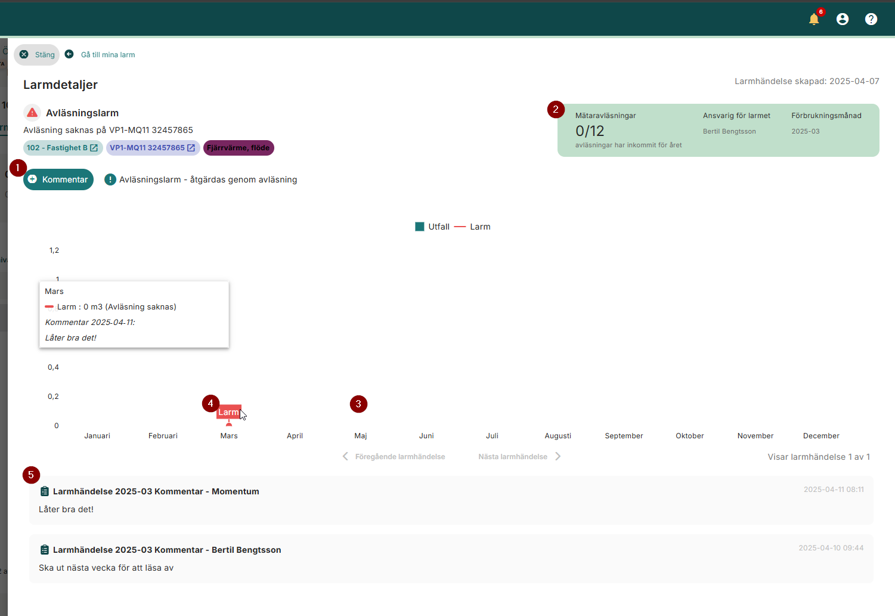895x616 pixels.
Task: Click the 'Larmdetaljer' heading
Action: point(60,85)
